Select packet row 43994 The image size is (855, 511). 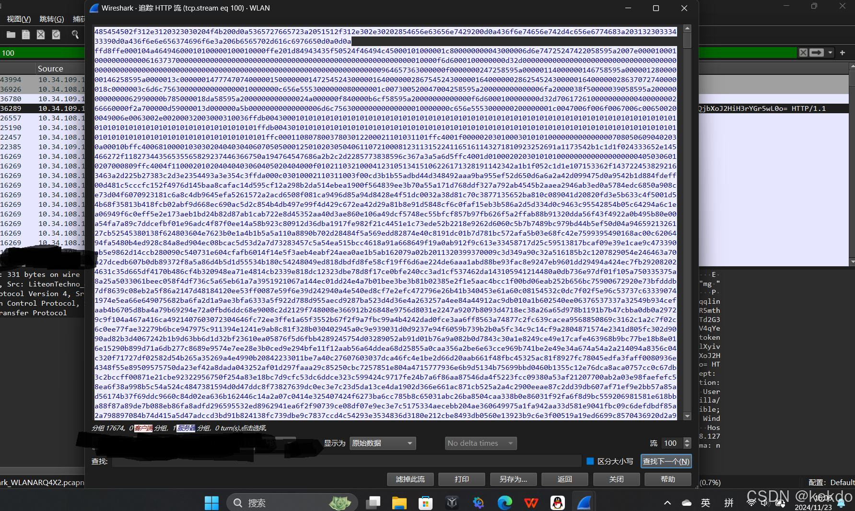(42, 80)
